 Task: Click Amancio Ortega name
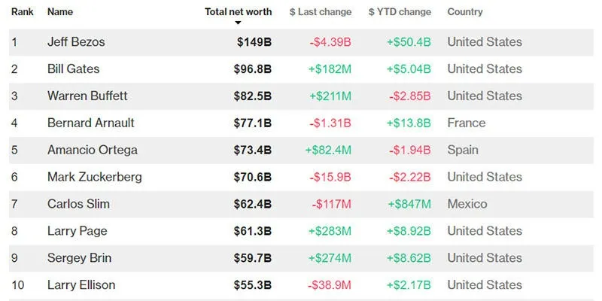92,150
